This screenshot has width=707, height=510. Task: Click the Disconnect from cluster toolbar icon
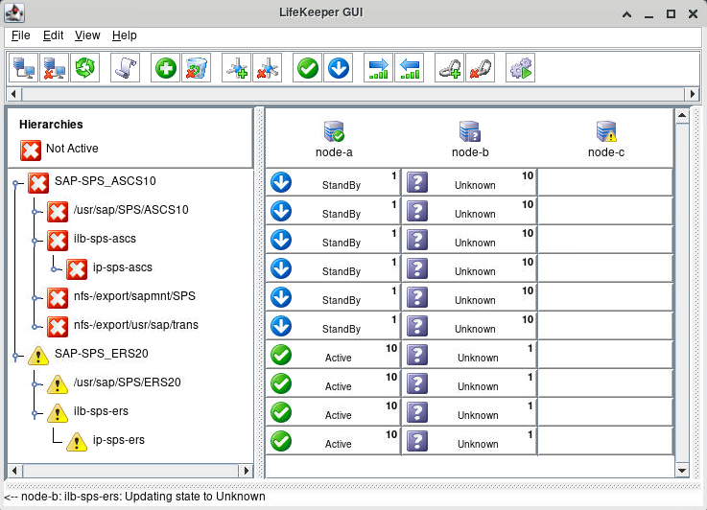click(54, 68)
